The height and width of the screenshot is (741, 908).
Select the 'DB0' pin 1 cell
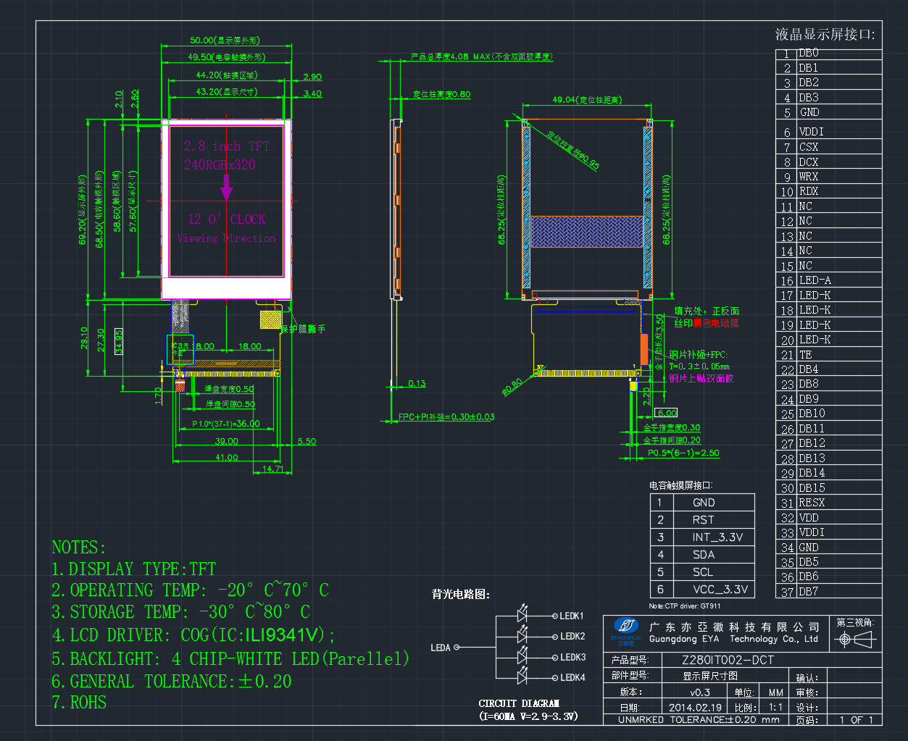(x=839, y=54)
